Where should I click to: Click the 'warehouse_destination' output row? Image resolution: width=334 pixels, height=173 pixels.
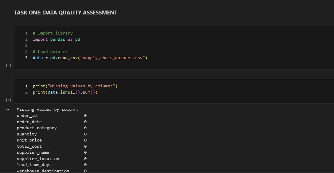52,170
